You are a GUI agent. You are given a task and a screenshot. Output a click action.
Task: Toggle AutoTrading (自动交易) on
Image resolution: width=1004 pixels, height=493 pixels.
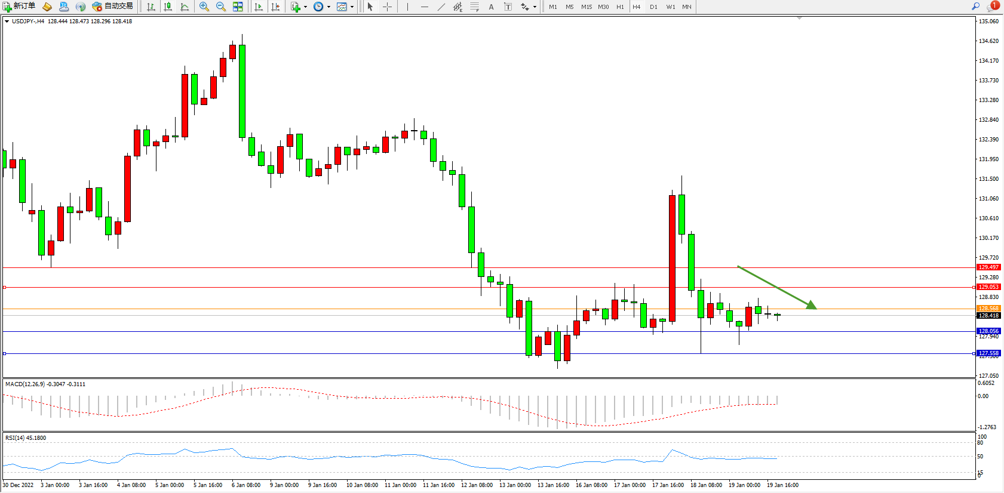pos(112,7)
